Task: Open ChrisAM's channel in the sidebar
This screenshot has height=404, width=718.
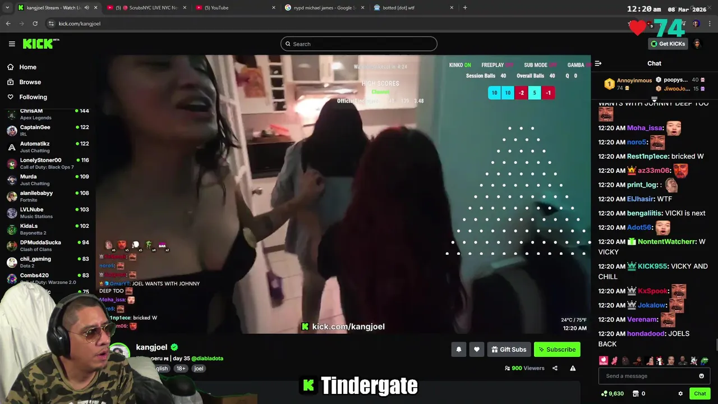Action: click(48, 114)
